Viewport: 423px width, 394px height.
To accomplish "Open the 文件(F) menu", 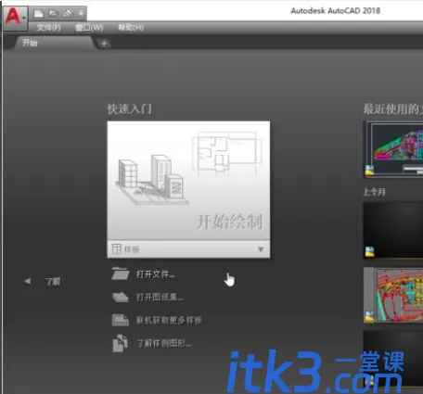I will (x=48, y=28).
